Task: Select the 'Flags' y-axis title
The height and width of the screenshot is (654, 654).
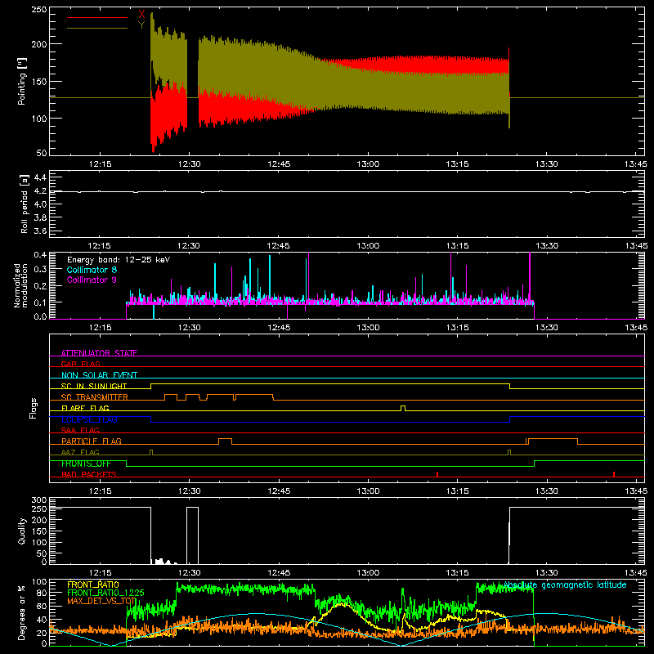Action: [x=33, y=408]
